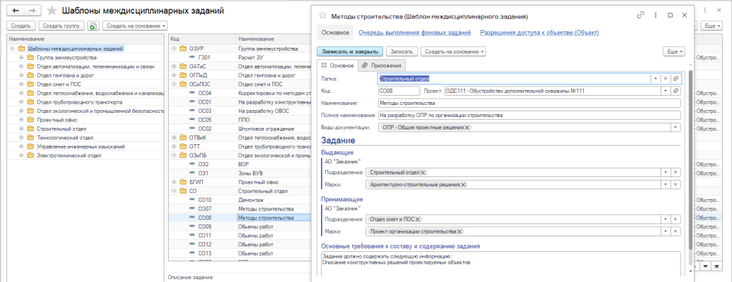This screenshot has height=282, width=732.
Task: Expand the ОТВиК group in the list
Action: [x=174, y=138]
